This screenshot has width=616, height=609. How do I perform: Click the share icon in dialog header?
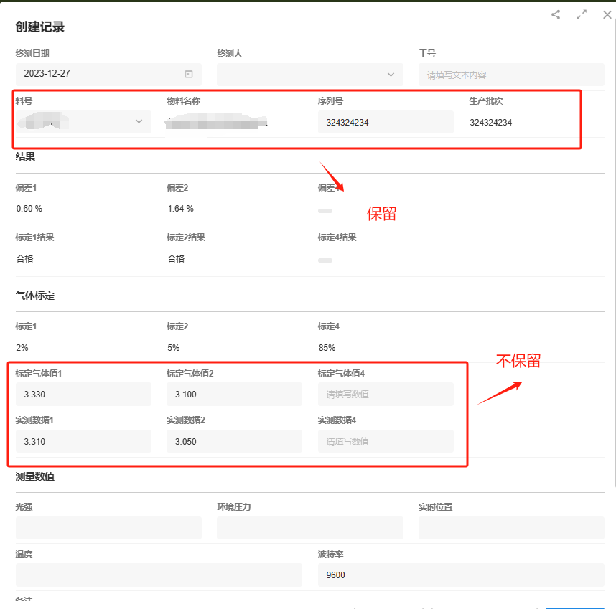556,14
